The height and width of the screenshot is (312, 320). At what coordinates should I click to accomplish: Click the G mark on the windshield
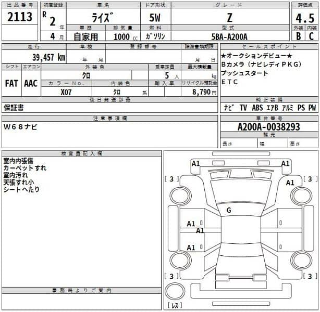click(x=229, y=210)
